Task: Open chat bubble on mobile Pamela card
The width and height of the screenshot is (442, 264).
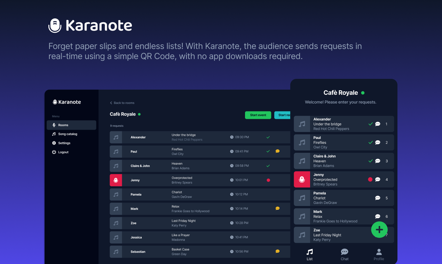Action: click(x=378, y=198)
